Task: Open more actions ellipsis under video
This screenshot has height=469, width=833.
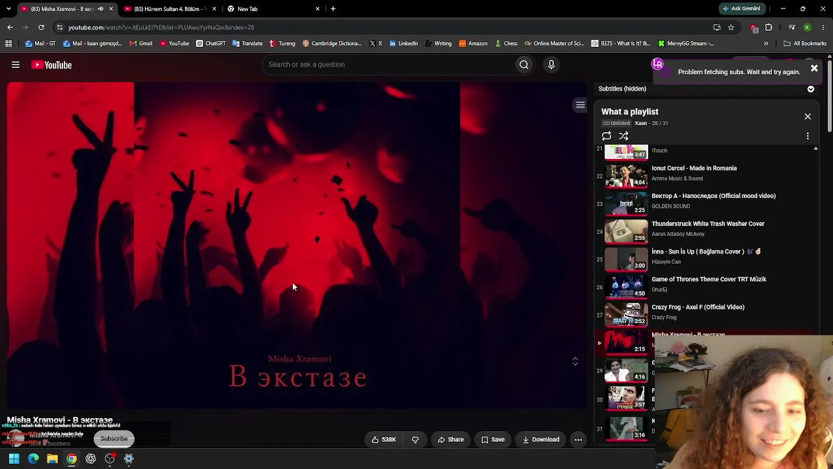Action: click(578, 440)
